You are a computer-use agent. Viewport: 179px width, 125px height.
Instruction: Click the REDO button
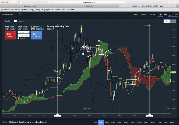[173, 21]
